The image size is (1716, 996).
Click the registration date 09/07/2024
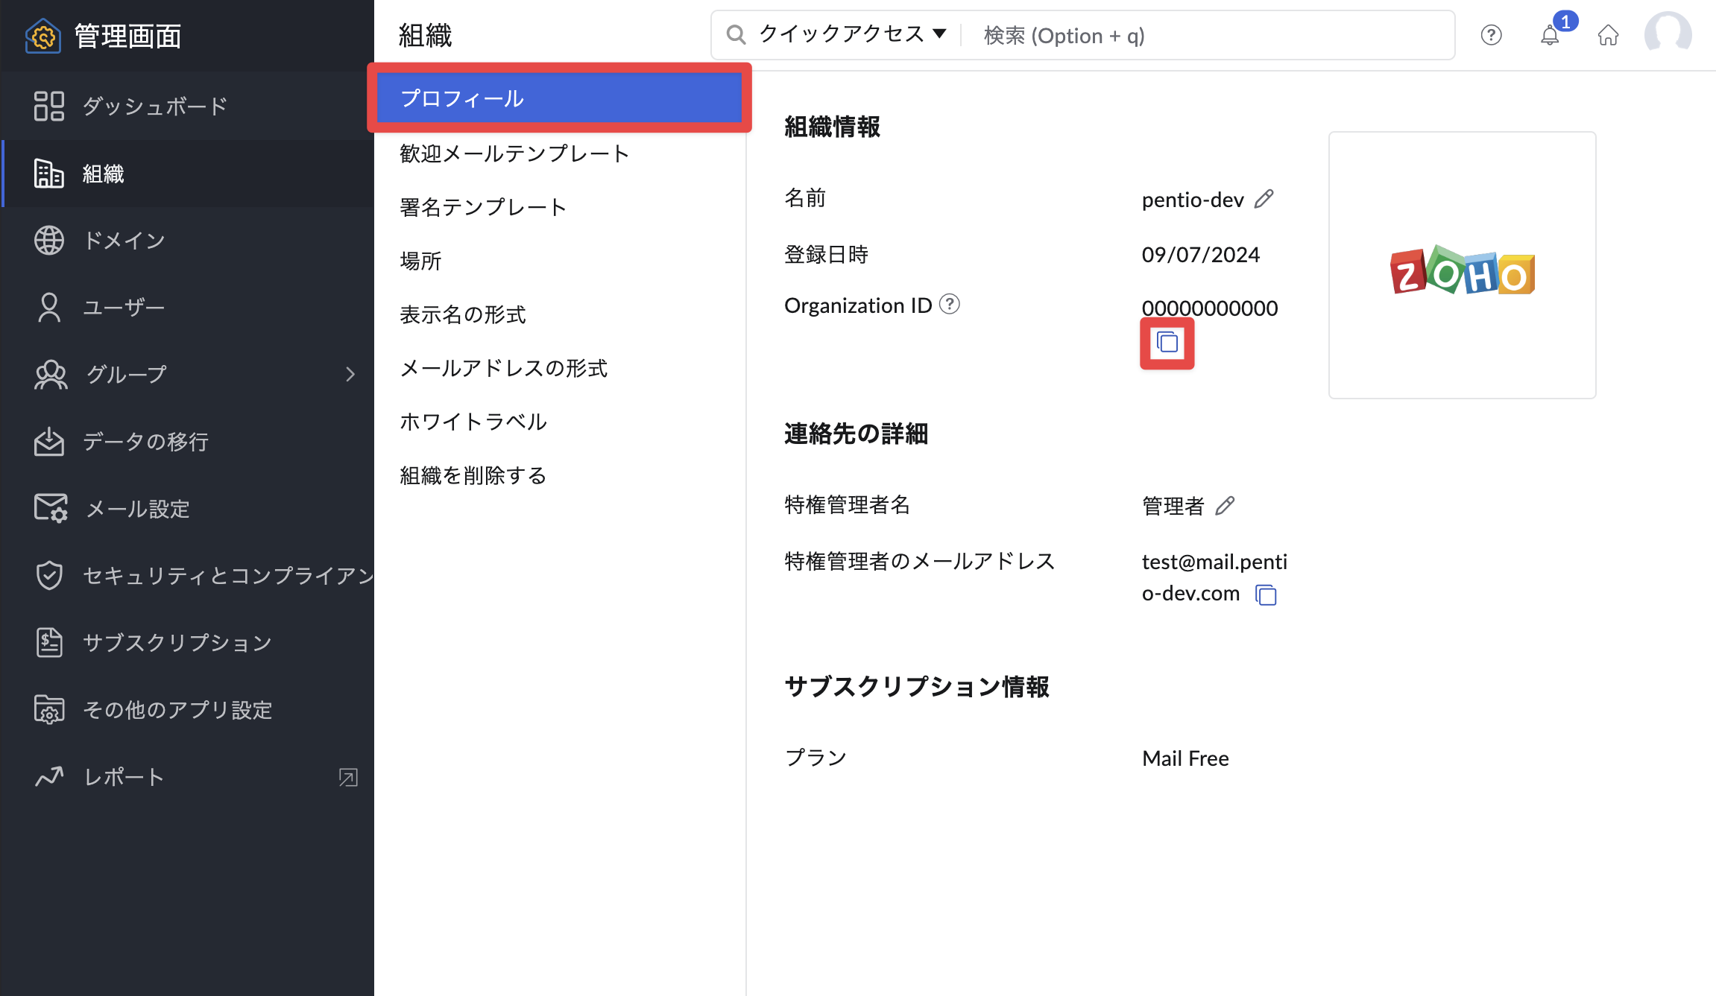coord(1201,255)
